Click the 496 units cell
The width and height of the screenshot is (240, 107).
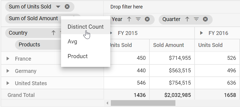[x=217, y=70]
